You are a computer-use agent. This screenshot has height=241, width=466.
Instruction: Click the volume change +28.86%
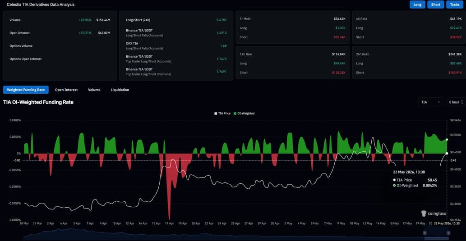(x=85, y=20)
